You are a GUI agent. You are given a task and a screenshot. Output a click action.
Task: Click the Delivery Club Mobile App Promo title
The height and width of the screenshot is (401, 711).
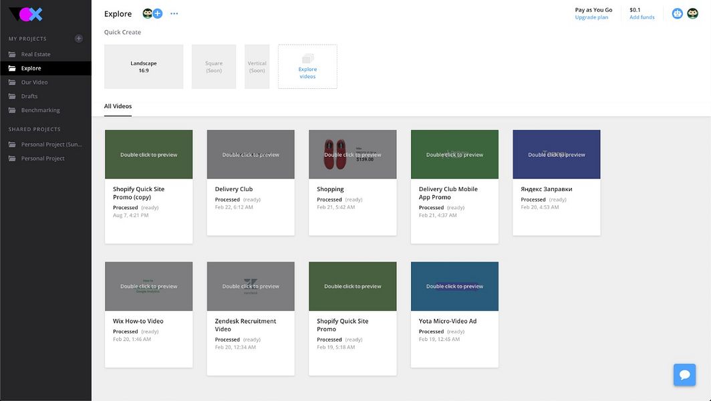click(x=448, y=193)
